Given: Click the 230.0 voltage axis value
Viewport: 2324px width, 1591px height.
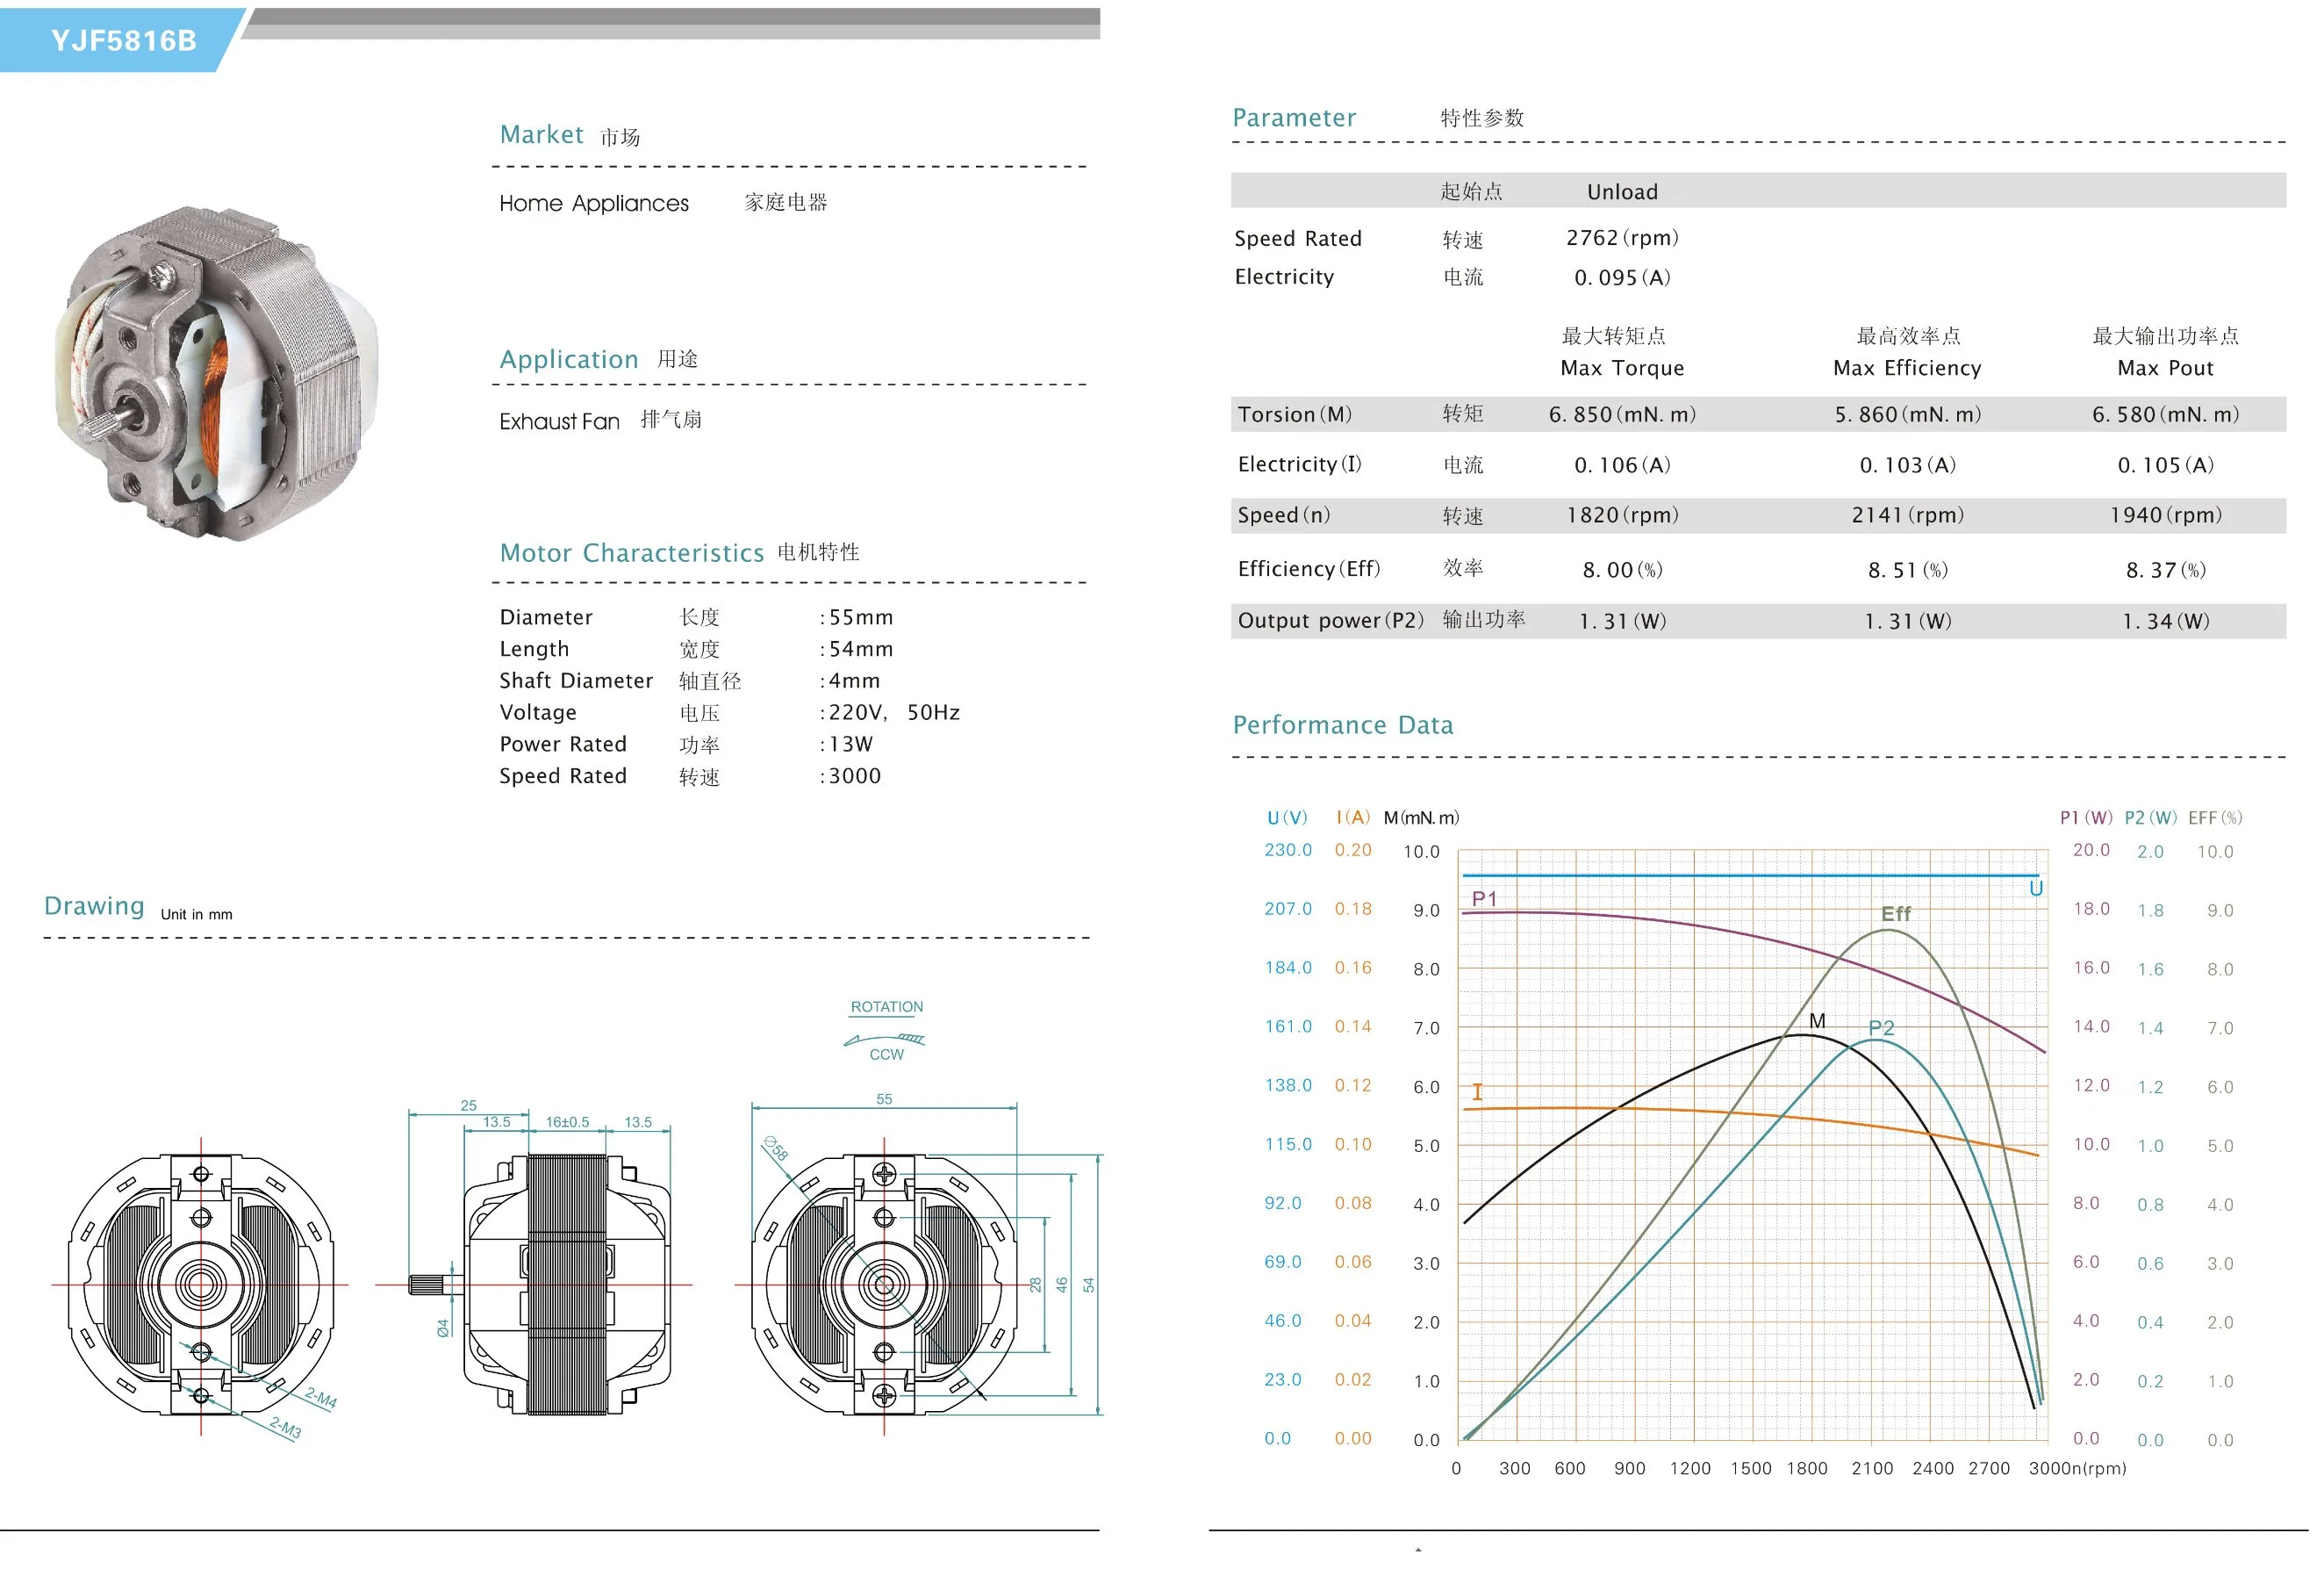Looking at the screenshot, I should coord(1287,851).
